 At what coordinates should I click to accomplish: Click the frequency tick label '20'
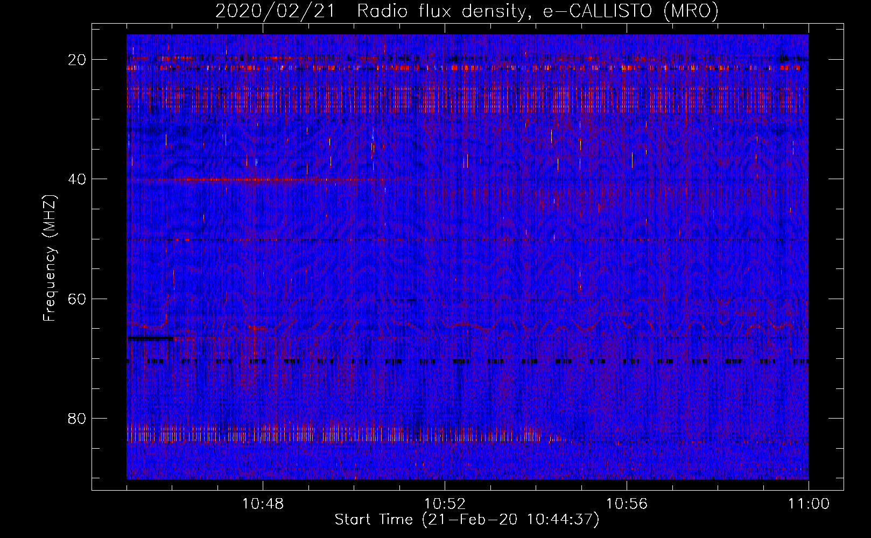78,60
